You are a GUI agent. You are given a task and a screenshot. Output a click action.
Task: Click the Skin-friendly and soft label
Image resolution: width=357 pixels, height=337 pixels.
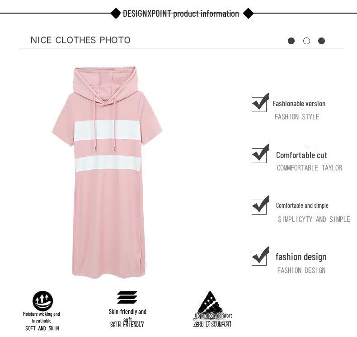[x=127, y=315]
